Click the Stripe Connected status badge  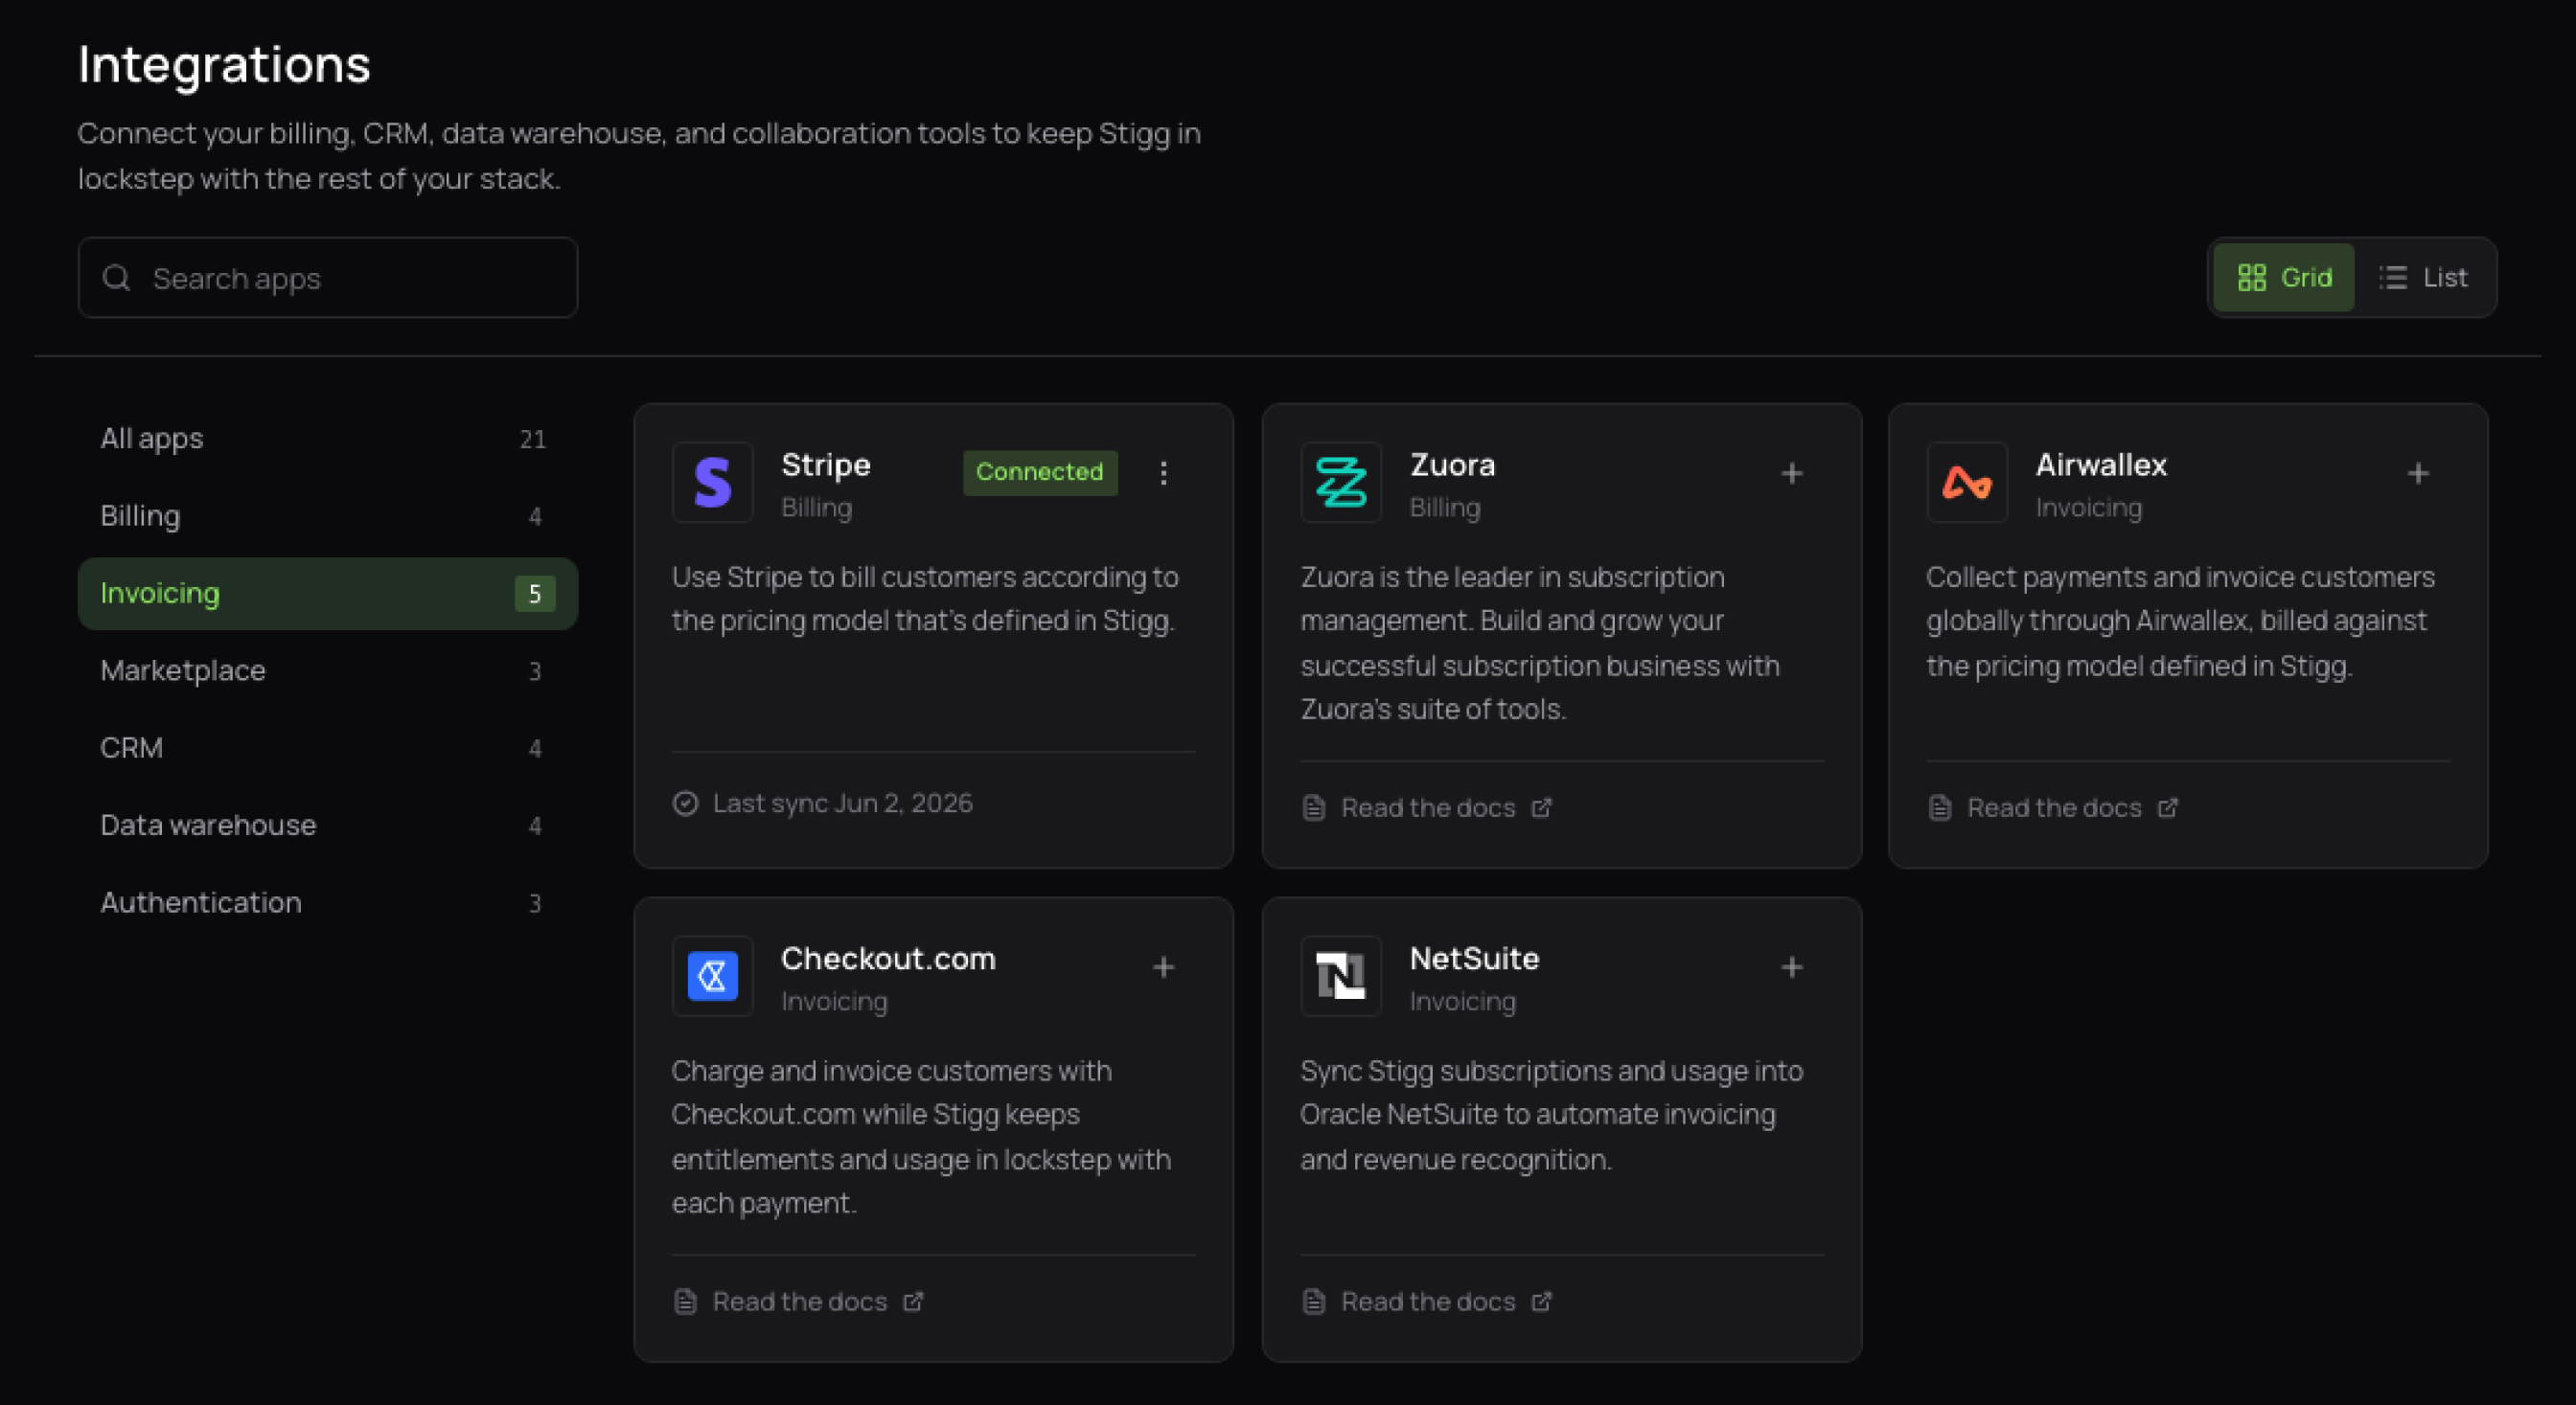click(1040, 473)
